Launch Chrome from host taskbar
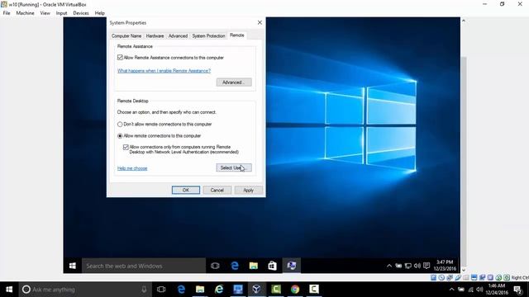Image resolution: width=529 pixels, height=297 pixels. [295, 290]
